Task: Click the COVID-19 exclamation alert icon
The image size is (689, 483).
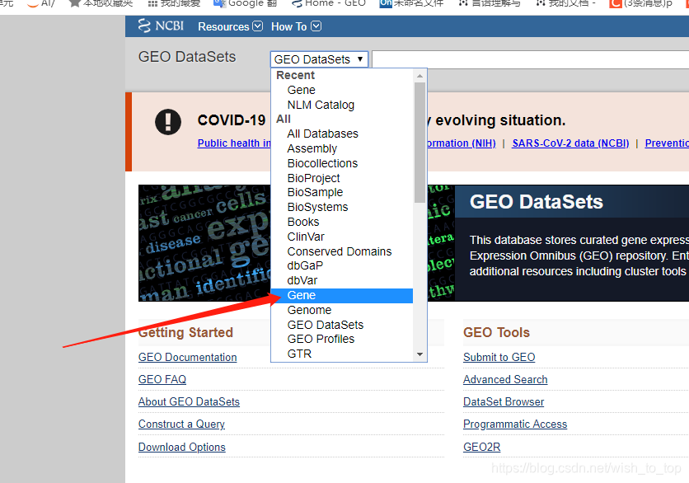Action: 168,122
